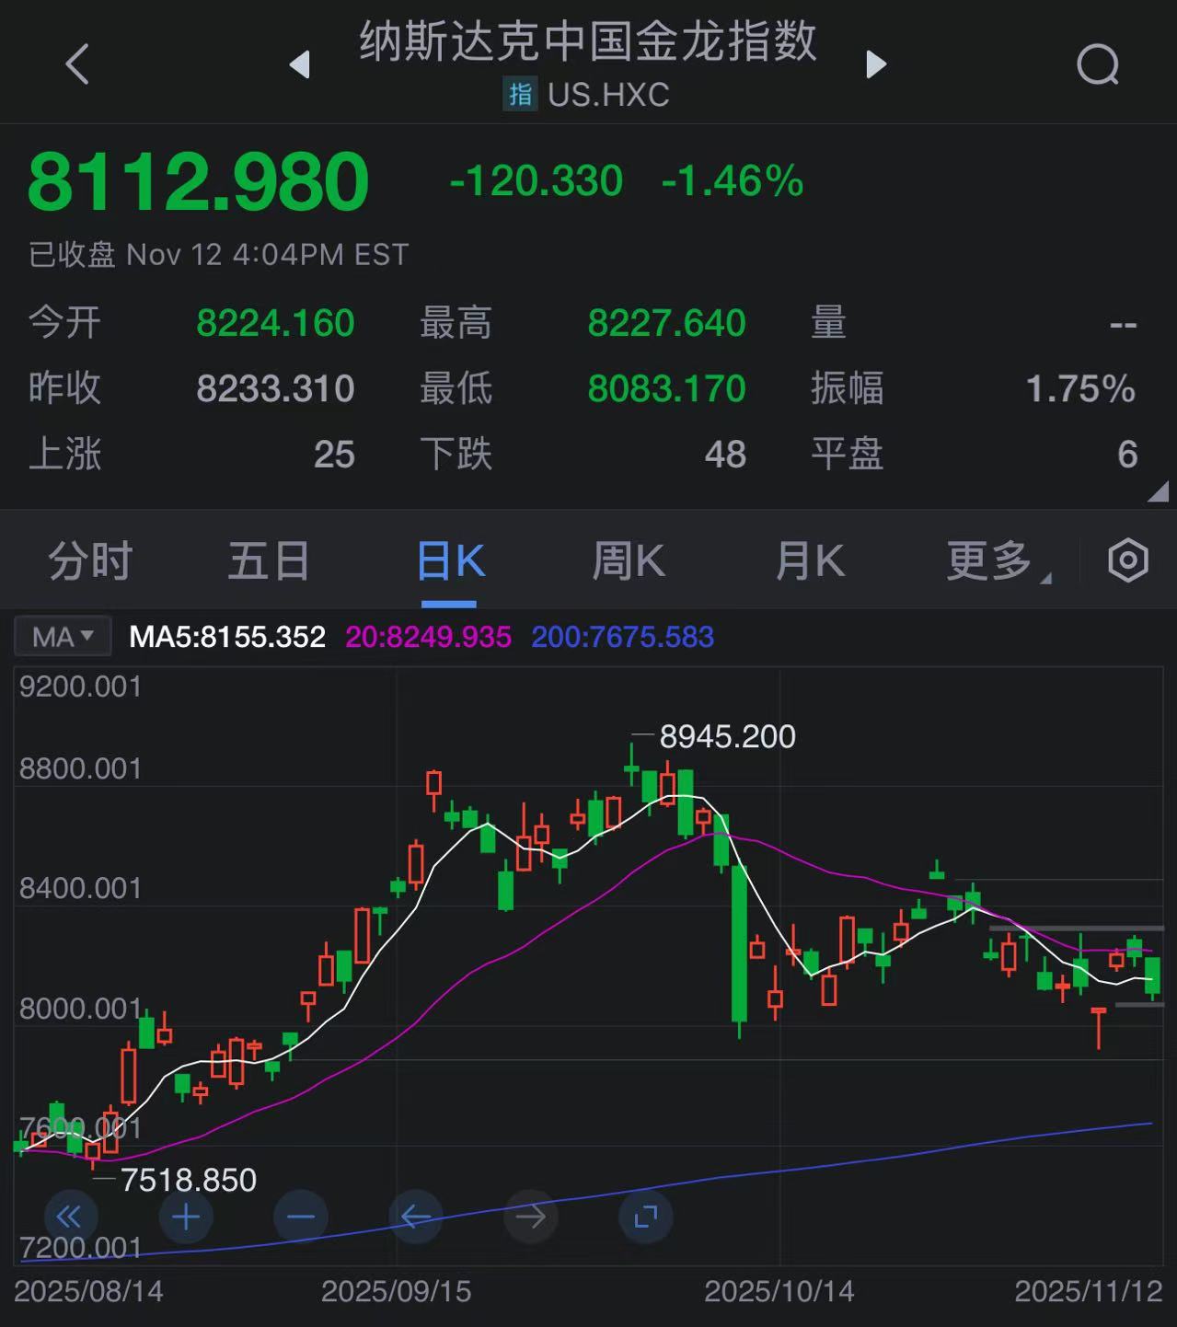Pan chart right using right arrow icon
1177x1327 pixels.
click(x=531, y=1217)
